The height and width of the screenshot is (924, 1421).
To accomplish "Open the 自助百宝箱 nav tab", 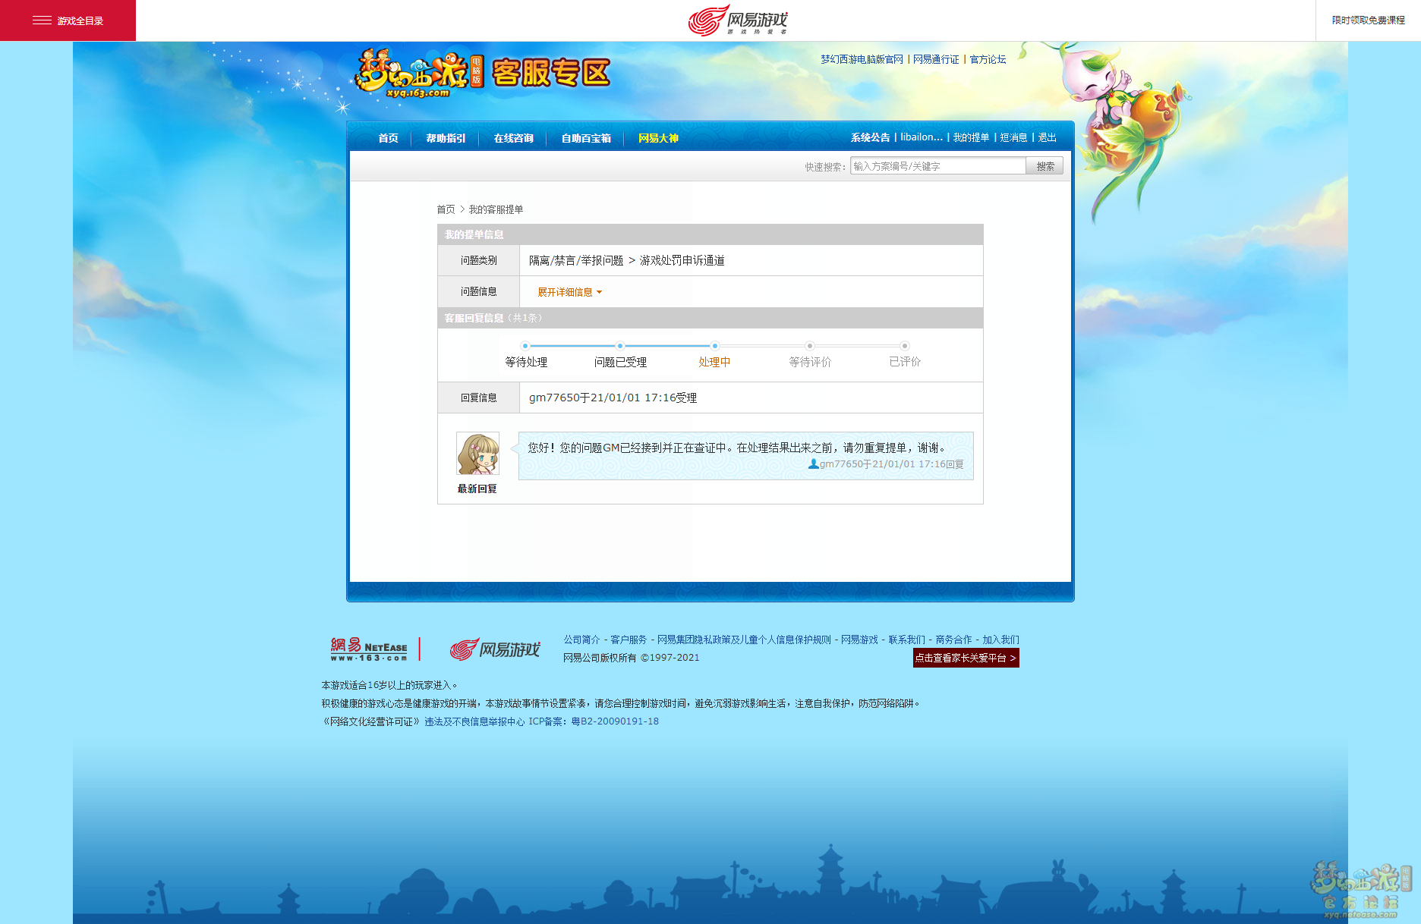I will 586,138.
